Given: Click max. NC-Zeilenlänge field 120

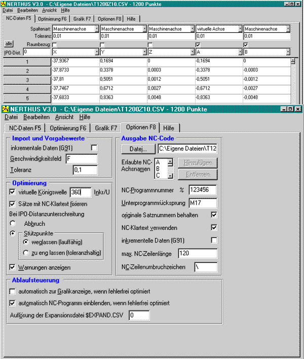Looking at the screenshot, I should coord(198,253).
